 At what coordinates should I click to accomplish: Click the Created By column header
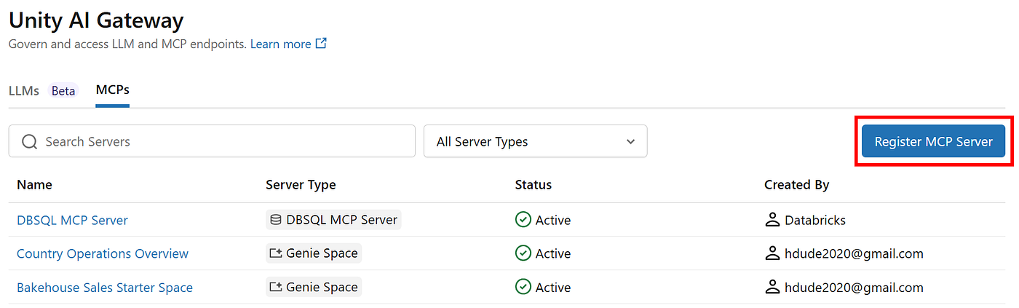[x=796, y=185]
